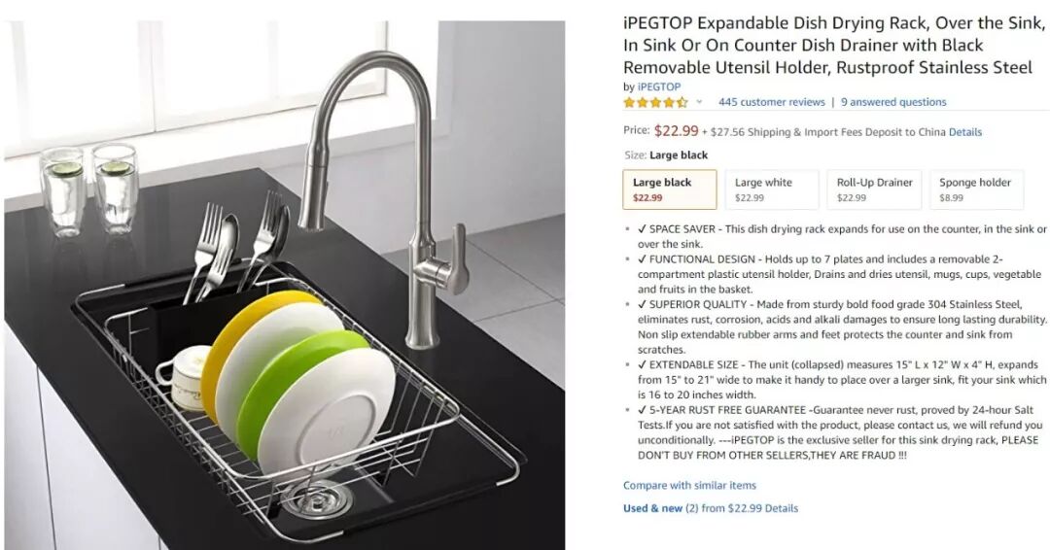The image size is (1050, 550).
Task: Select the Large black size option
Action: [670, 189]
